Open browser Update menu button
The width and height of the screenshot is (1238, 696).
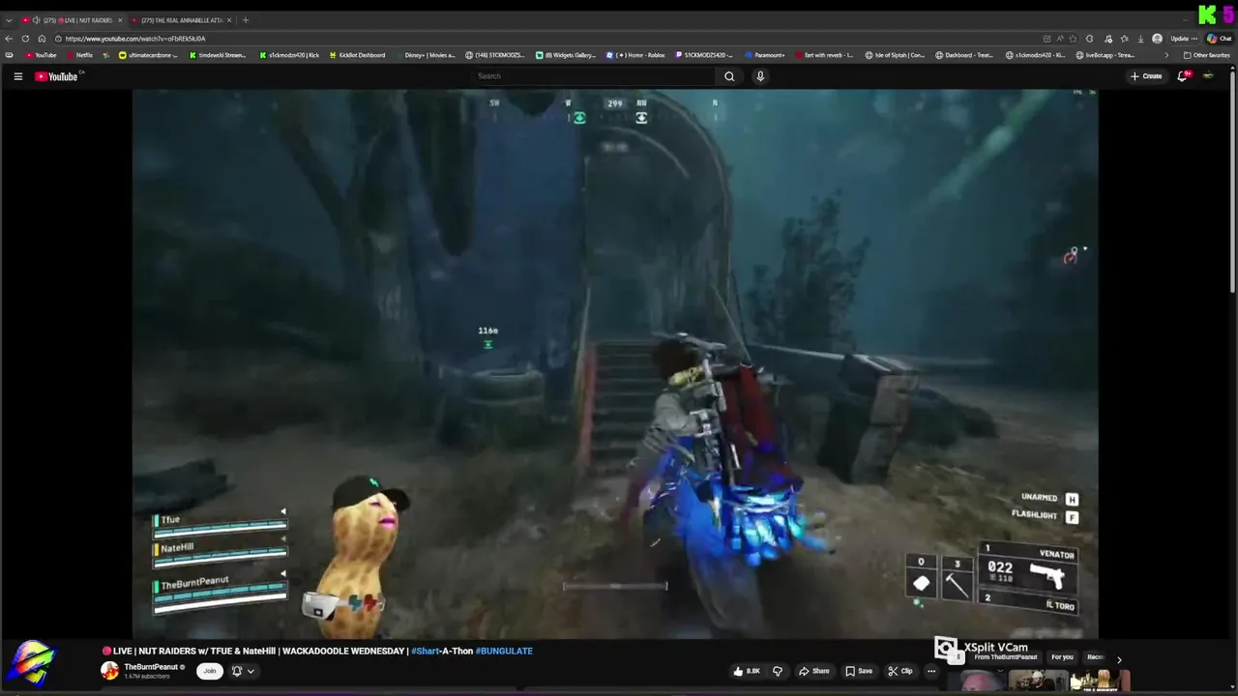[x=1184, y=39]
